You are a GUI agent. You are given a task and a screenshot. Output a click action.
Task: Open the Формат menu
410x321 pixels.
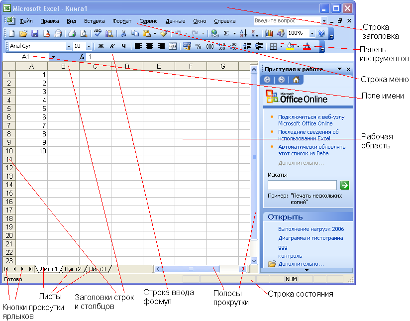(x=122, y=21)
